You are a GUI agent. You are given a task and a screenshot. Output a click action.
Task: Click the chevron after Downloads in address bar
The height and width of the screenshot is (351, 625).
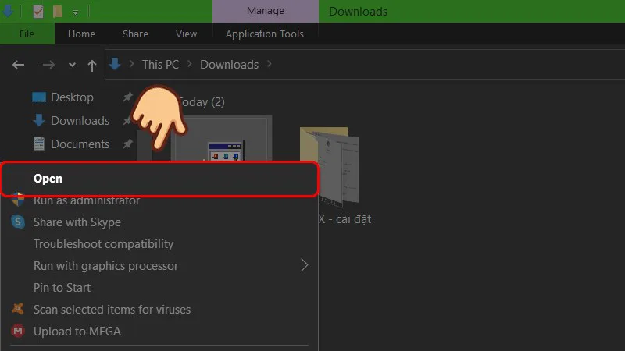270,65
